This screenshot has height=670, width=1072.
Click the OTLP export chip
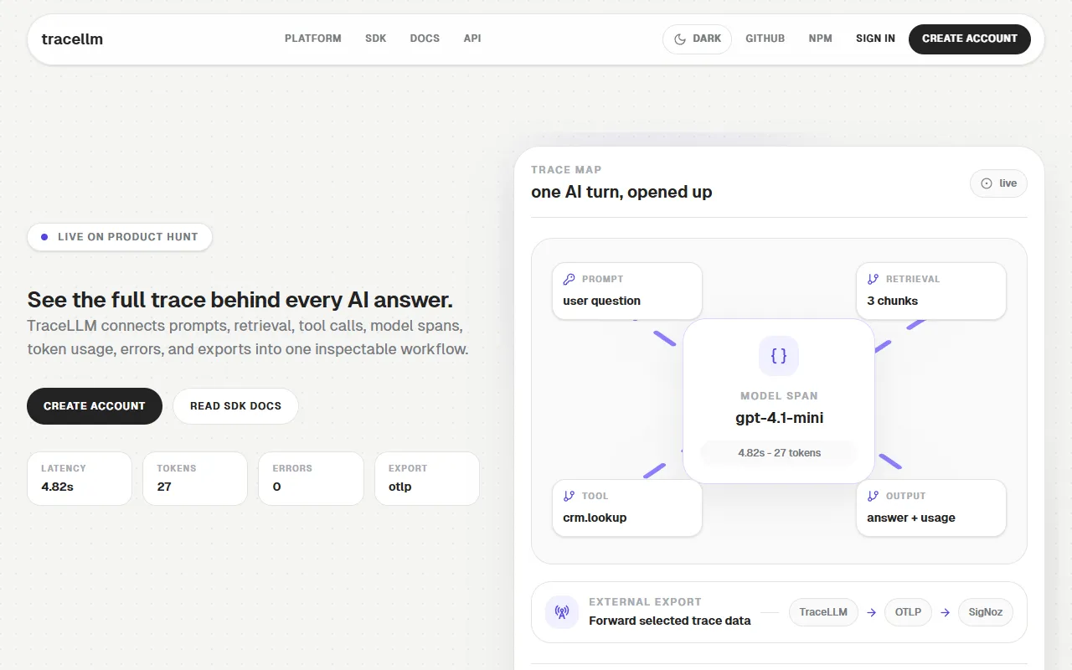[x=908, y=612]
